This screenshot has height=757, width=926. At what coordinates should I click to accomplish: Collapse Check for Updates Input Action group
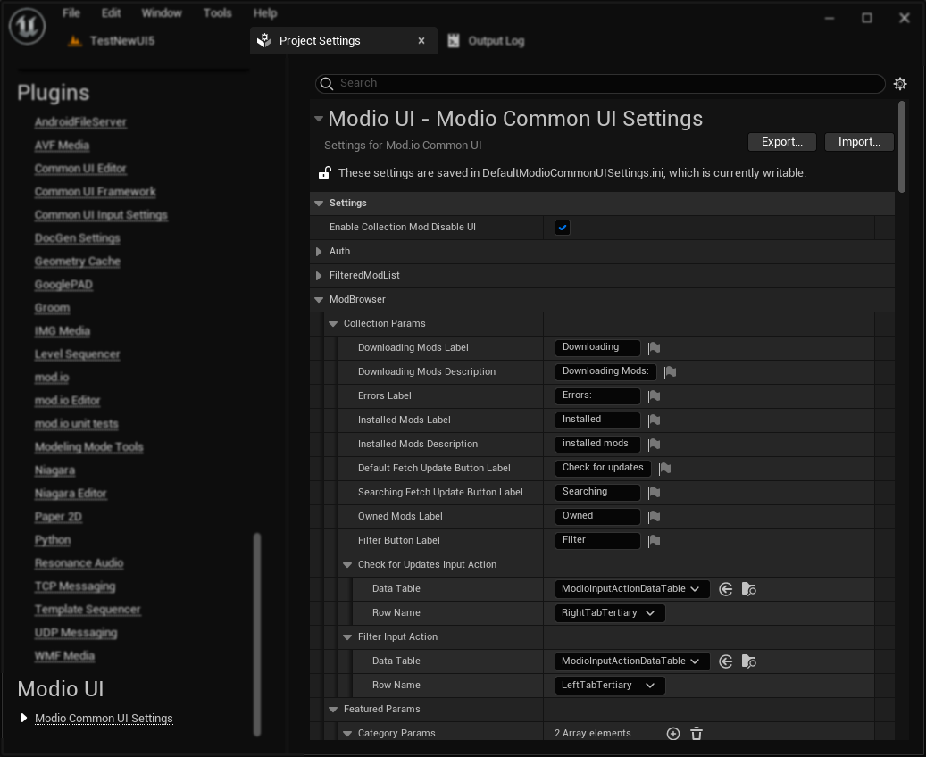click(x=347, y=565)
